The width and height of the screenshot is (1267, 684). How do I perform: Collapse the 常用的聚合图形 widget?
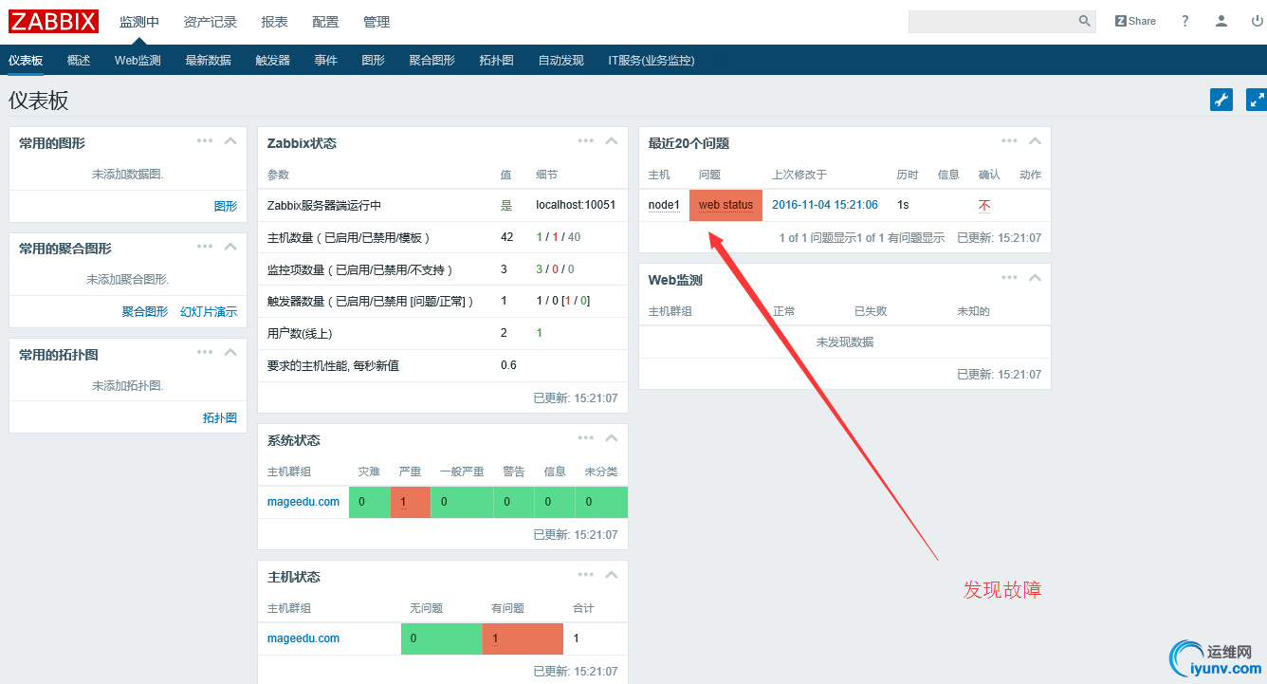pos(230,247)
